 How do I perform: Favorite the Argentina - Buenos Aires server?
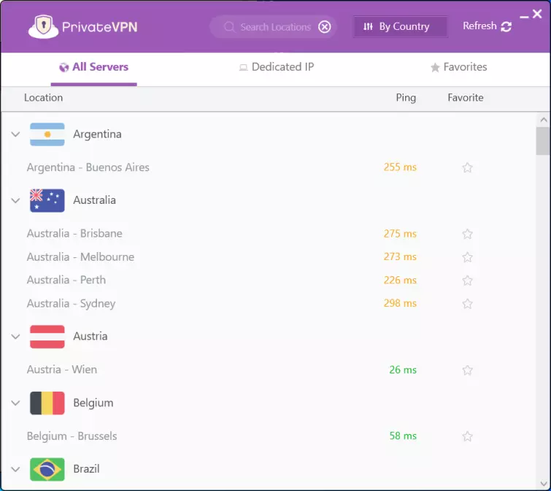tap(467, 167)
